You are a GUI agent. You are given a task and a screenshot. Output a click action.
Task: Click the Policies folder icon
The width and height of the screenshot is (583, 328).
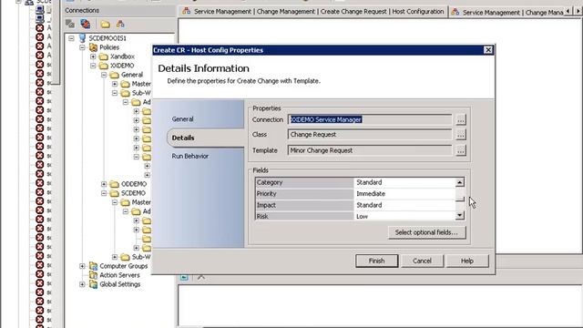93,47
